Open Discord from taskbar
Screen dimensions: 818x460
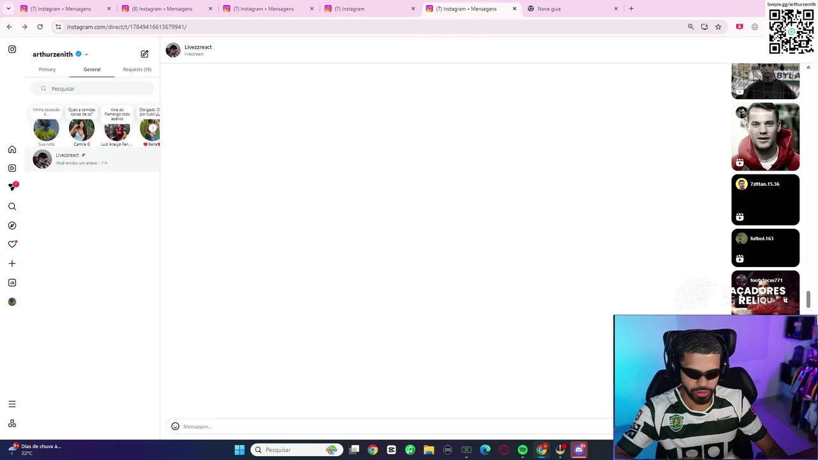(579, 450)
